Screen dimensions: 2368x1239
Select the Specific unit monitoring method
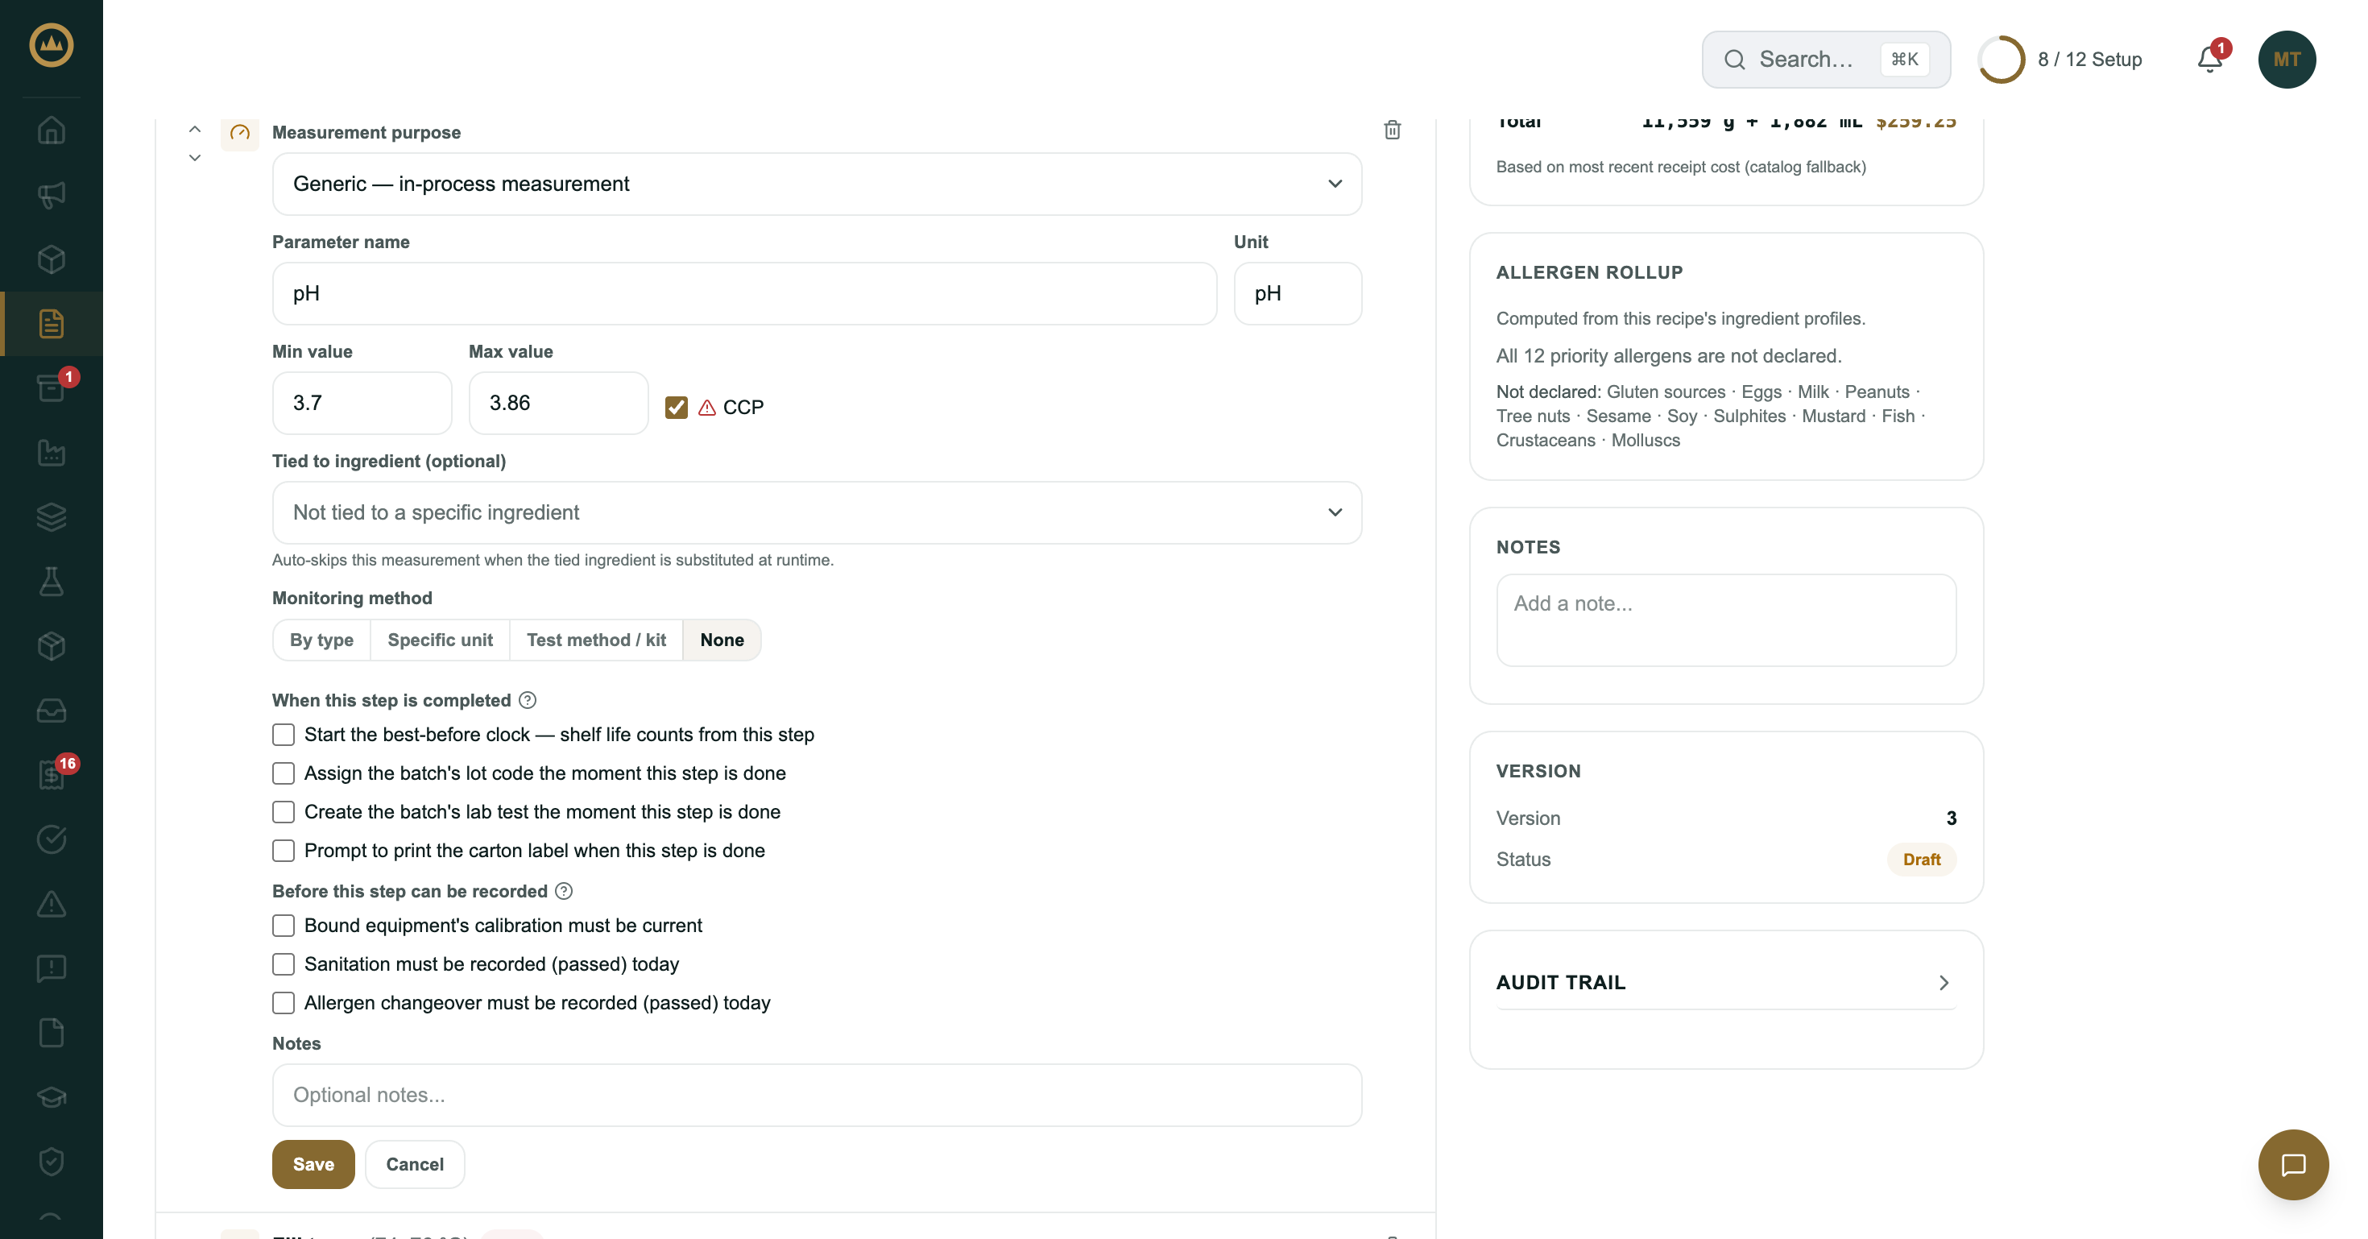click(440, 640)
